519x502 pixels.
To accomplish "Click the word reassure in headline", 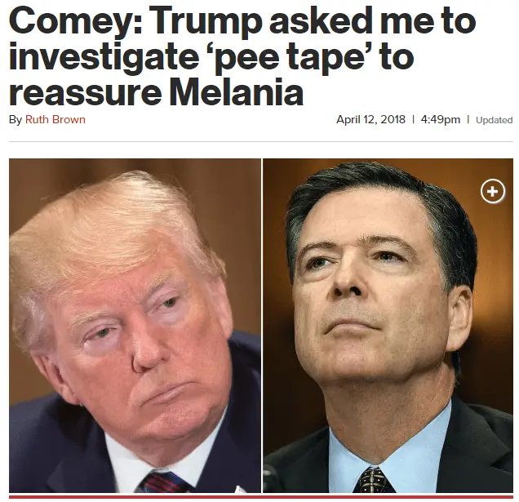I will (82, 93).
